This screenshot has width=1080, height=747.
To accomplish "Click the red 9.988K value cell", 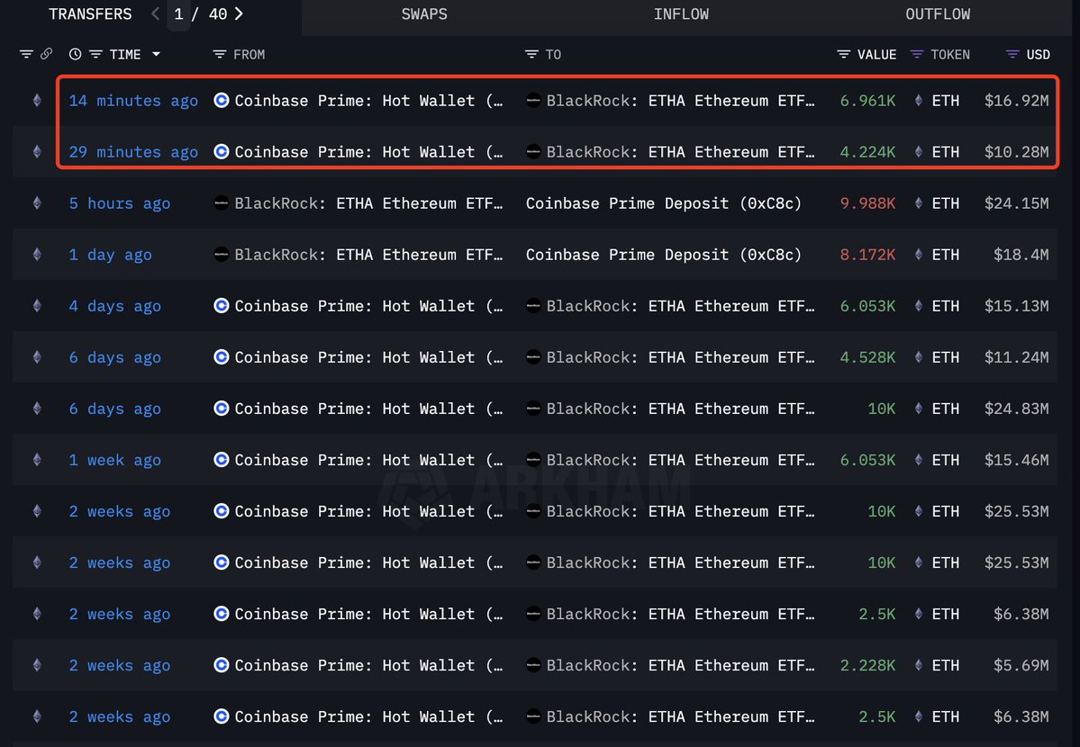I will tap(867, 203).
